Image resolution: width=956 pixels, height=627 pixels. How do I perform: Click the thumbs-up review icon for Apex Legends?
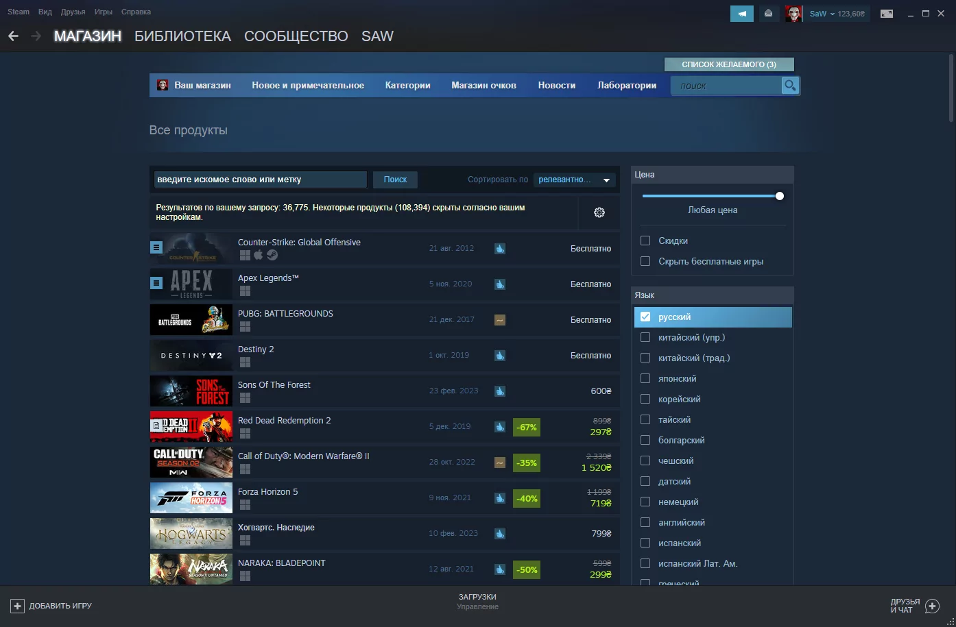tap(500, 284)
